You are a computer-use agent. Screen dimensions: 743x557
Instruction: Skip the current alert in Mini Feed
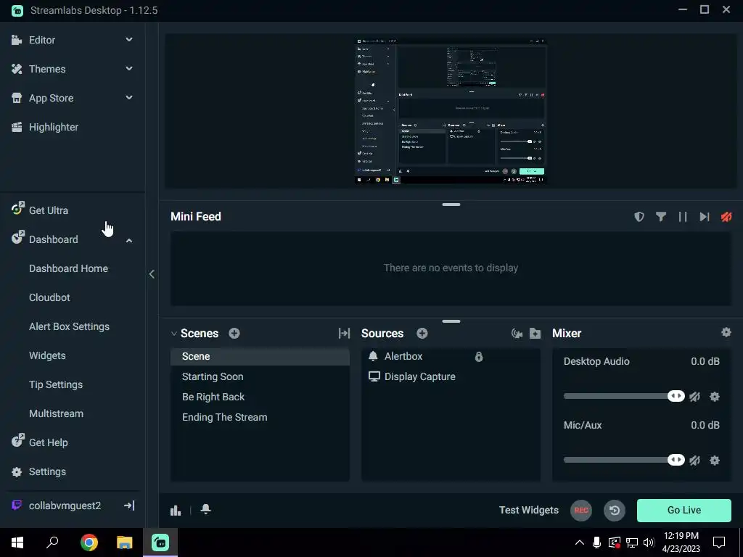705,216
